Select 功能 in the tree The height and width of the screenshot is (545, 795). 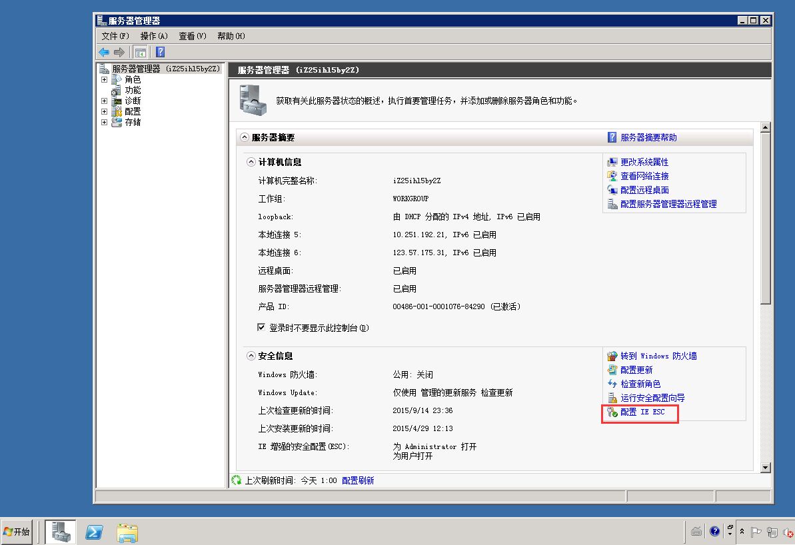coord(133,90)
